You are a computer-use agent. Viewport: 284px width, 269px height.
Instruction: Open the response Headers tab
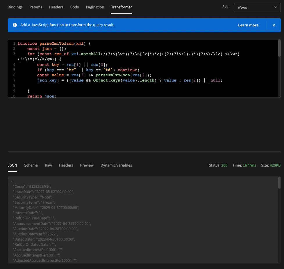(x=66, y=165)
